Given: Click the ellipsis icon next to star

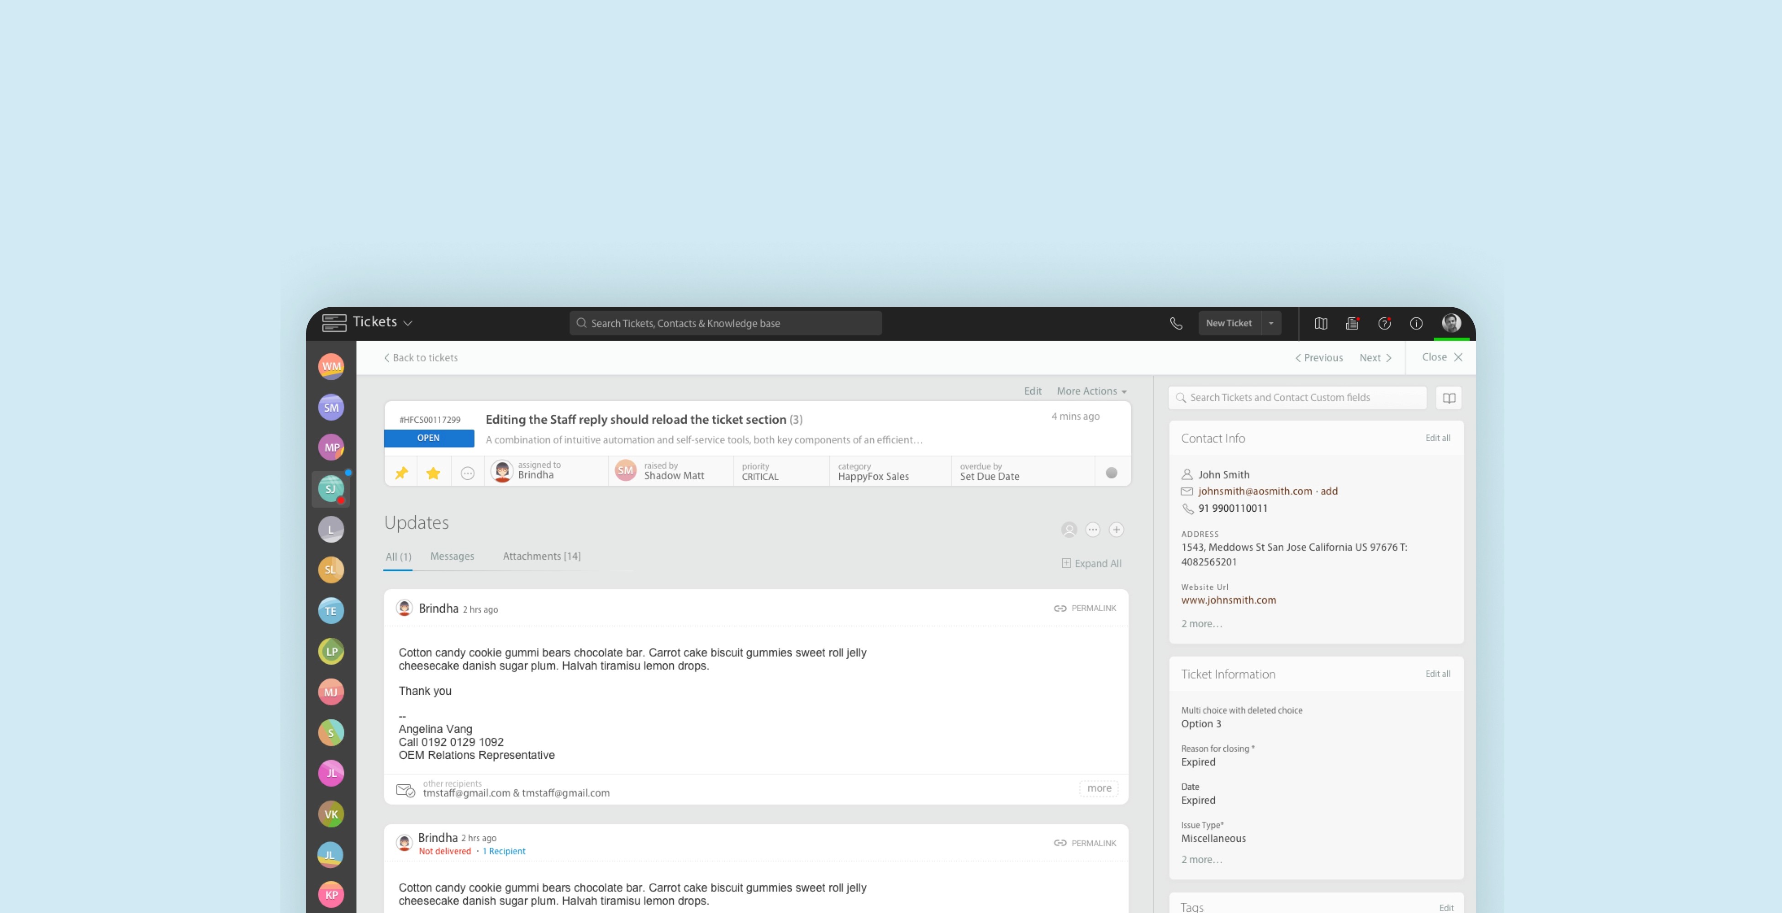Looking at the screenshot, I should 468,474.
